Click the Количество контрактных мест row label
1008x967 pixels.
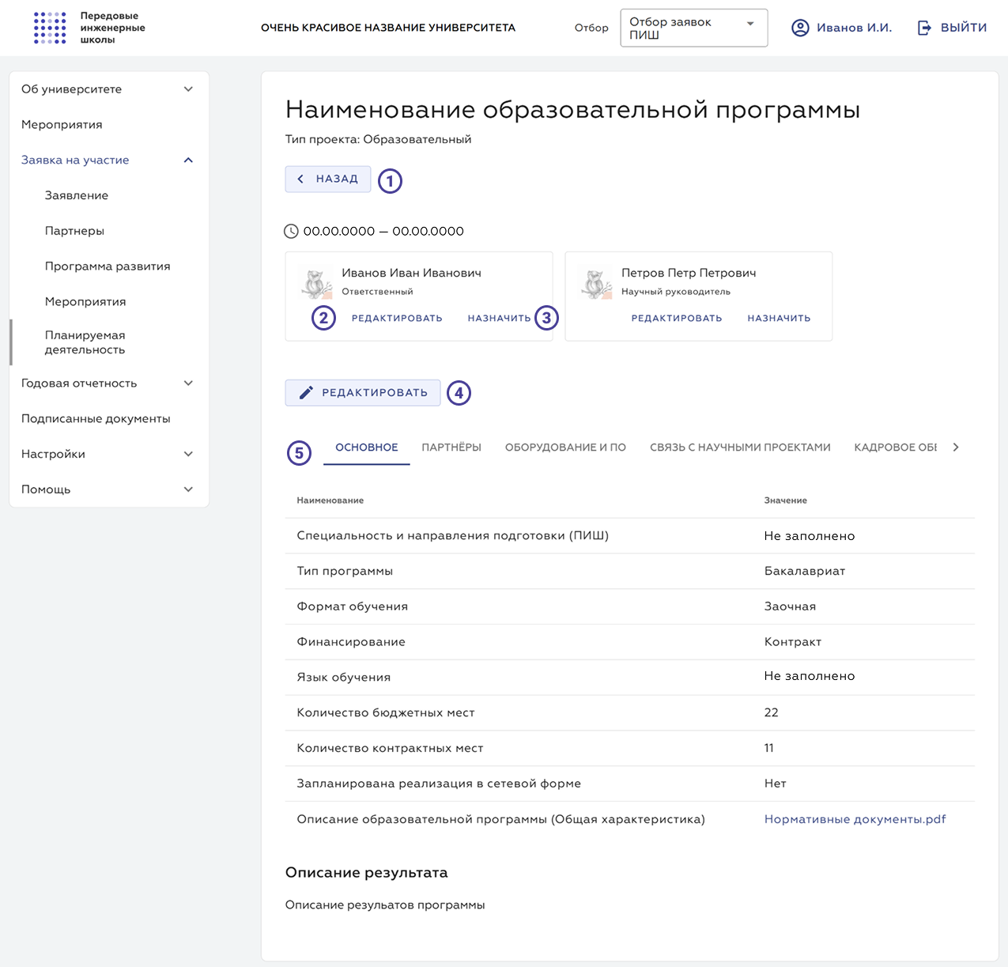click(x=390, y=748)
